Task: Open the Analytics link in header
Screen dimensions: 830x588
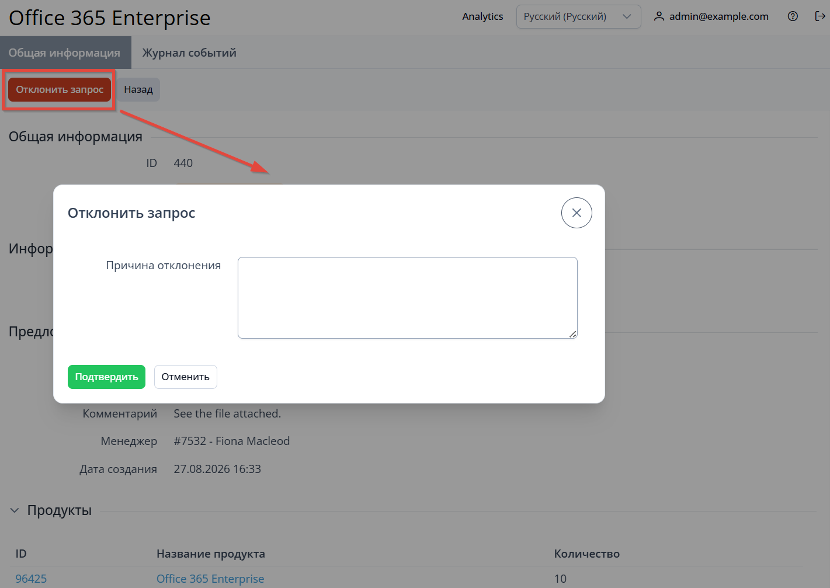Action: click(x=482, y=16)
